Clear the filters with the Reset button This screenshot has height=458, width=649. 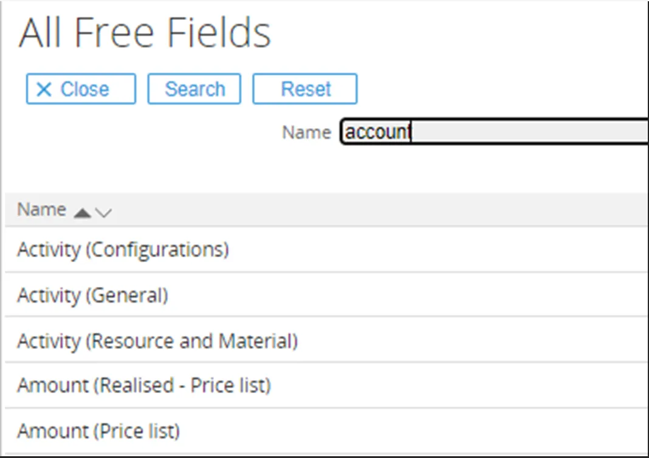(305, 89)
